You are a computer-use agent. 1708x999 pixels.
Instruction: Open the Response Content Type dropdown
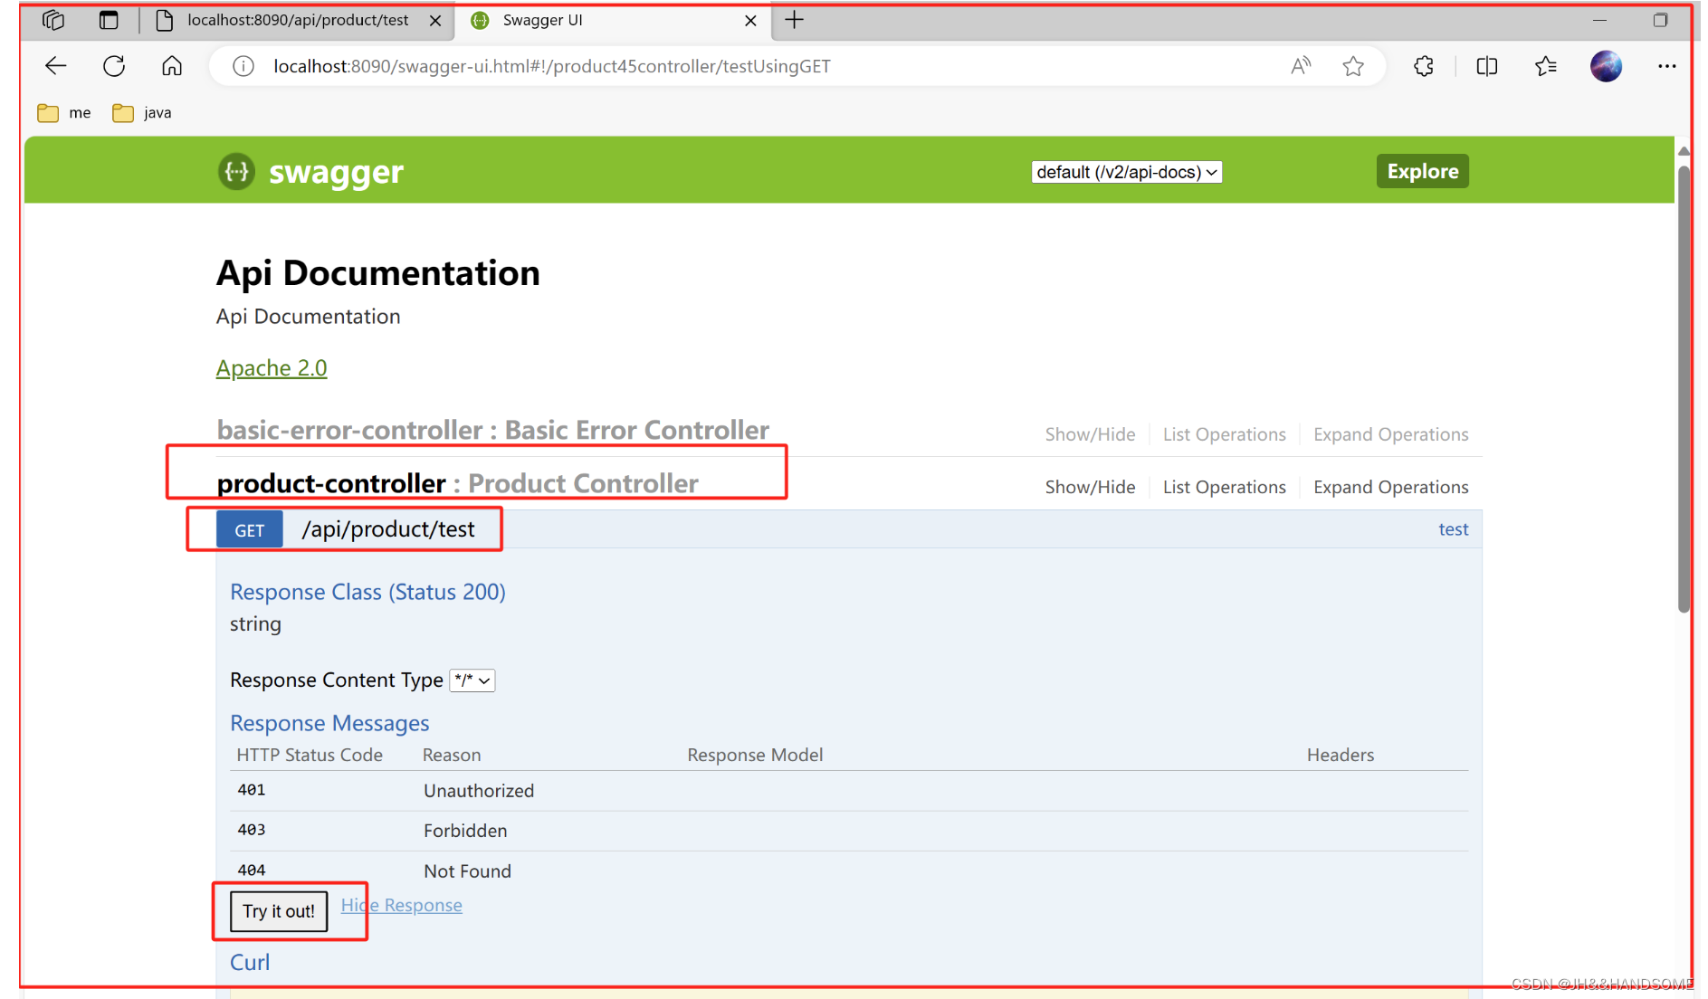pos(472,680)
